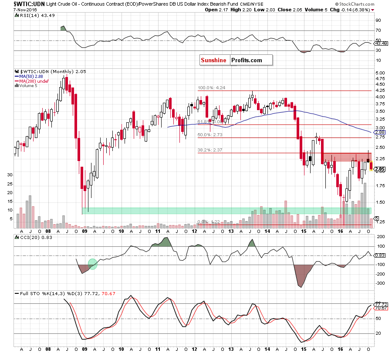Click the volume bars icon beside Volume 5
392x353 pixels.
click(x=17, y=85)
